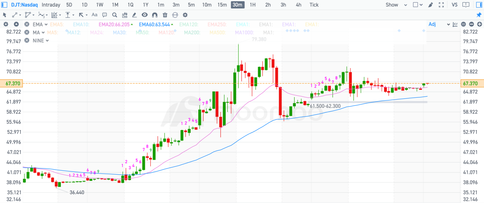This screenshot has width=484, height=203.
Task: Click the DJT:Nasdaq ticker label
Action: [x=25, y=5]
